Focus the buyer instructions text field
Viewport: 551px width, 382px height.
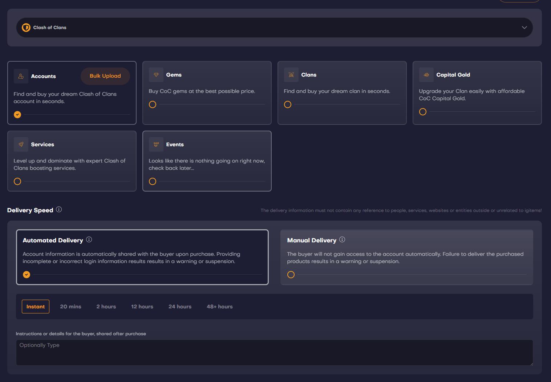click(x=274, y=352)
